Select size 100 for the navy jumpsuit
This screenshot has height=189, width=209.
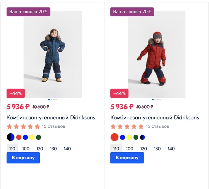point(26,148)
